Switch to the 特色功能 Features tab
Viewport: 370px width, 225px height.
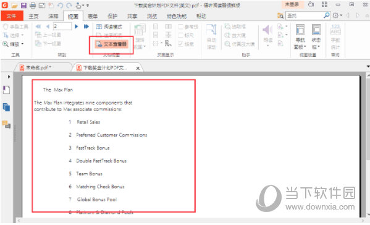(177, 16)
